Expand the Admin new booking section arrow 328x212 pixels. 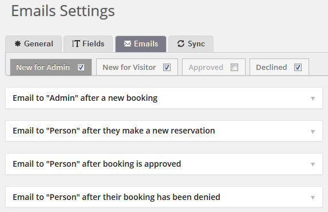313,99
